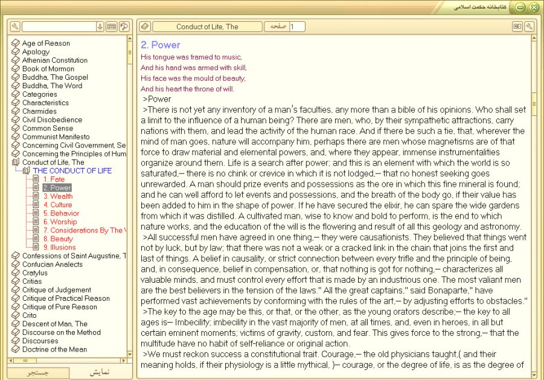Open chapter 7. Considerations By The Way
The height and width of the screenshot is (380, 544).
click(x=85, y=230)
